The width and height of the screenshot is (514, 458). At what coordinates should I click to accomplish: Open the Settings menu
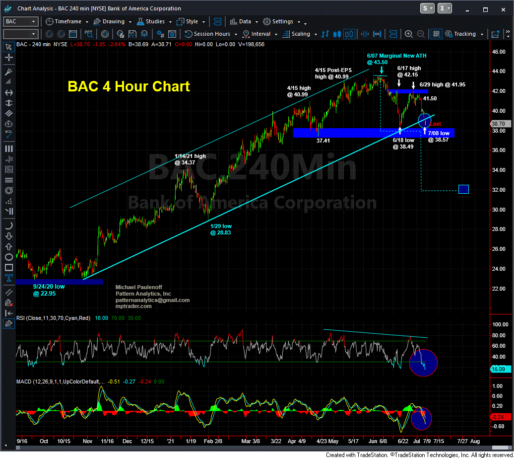coord(282,22)
